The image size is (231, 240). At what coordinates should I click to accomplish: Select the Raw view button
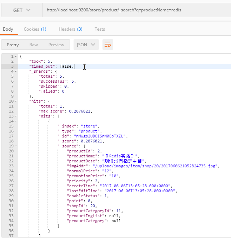pos(34,45)
